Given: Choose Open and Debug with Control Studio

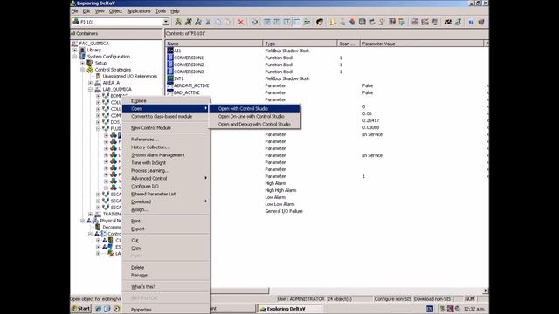Looking at the screenshot, I should click(254, 124).
